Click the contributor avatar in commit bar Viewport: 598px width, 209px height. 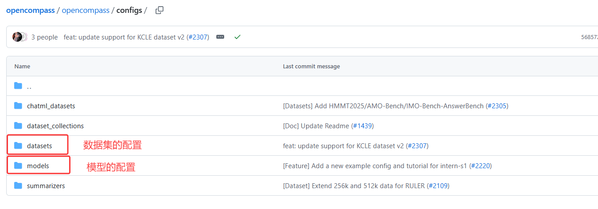tap(17, 37)
